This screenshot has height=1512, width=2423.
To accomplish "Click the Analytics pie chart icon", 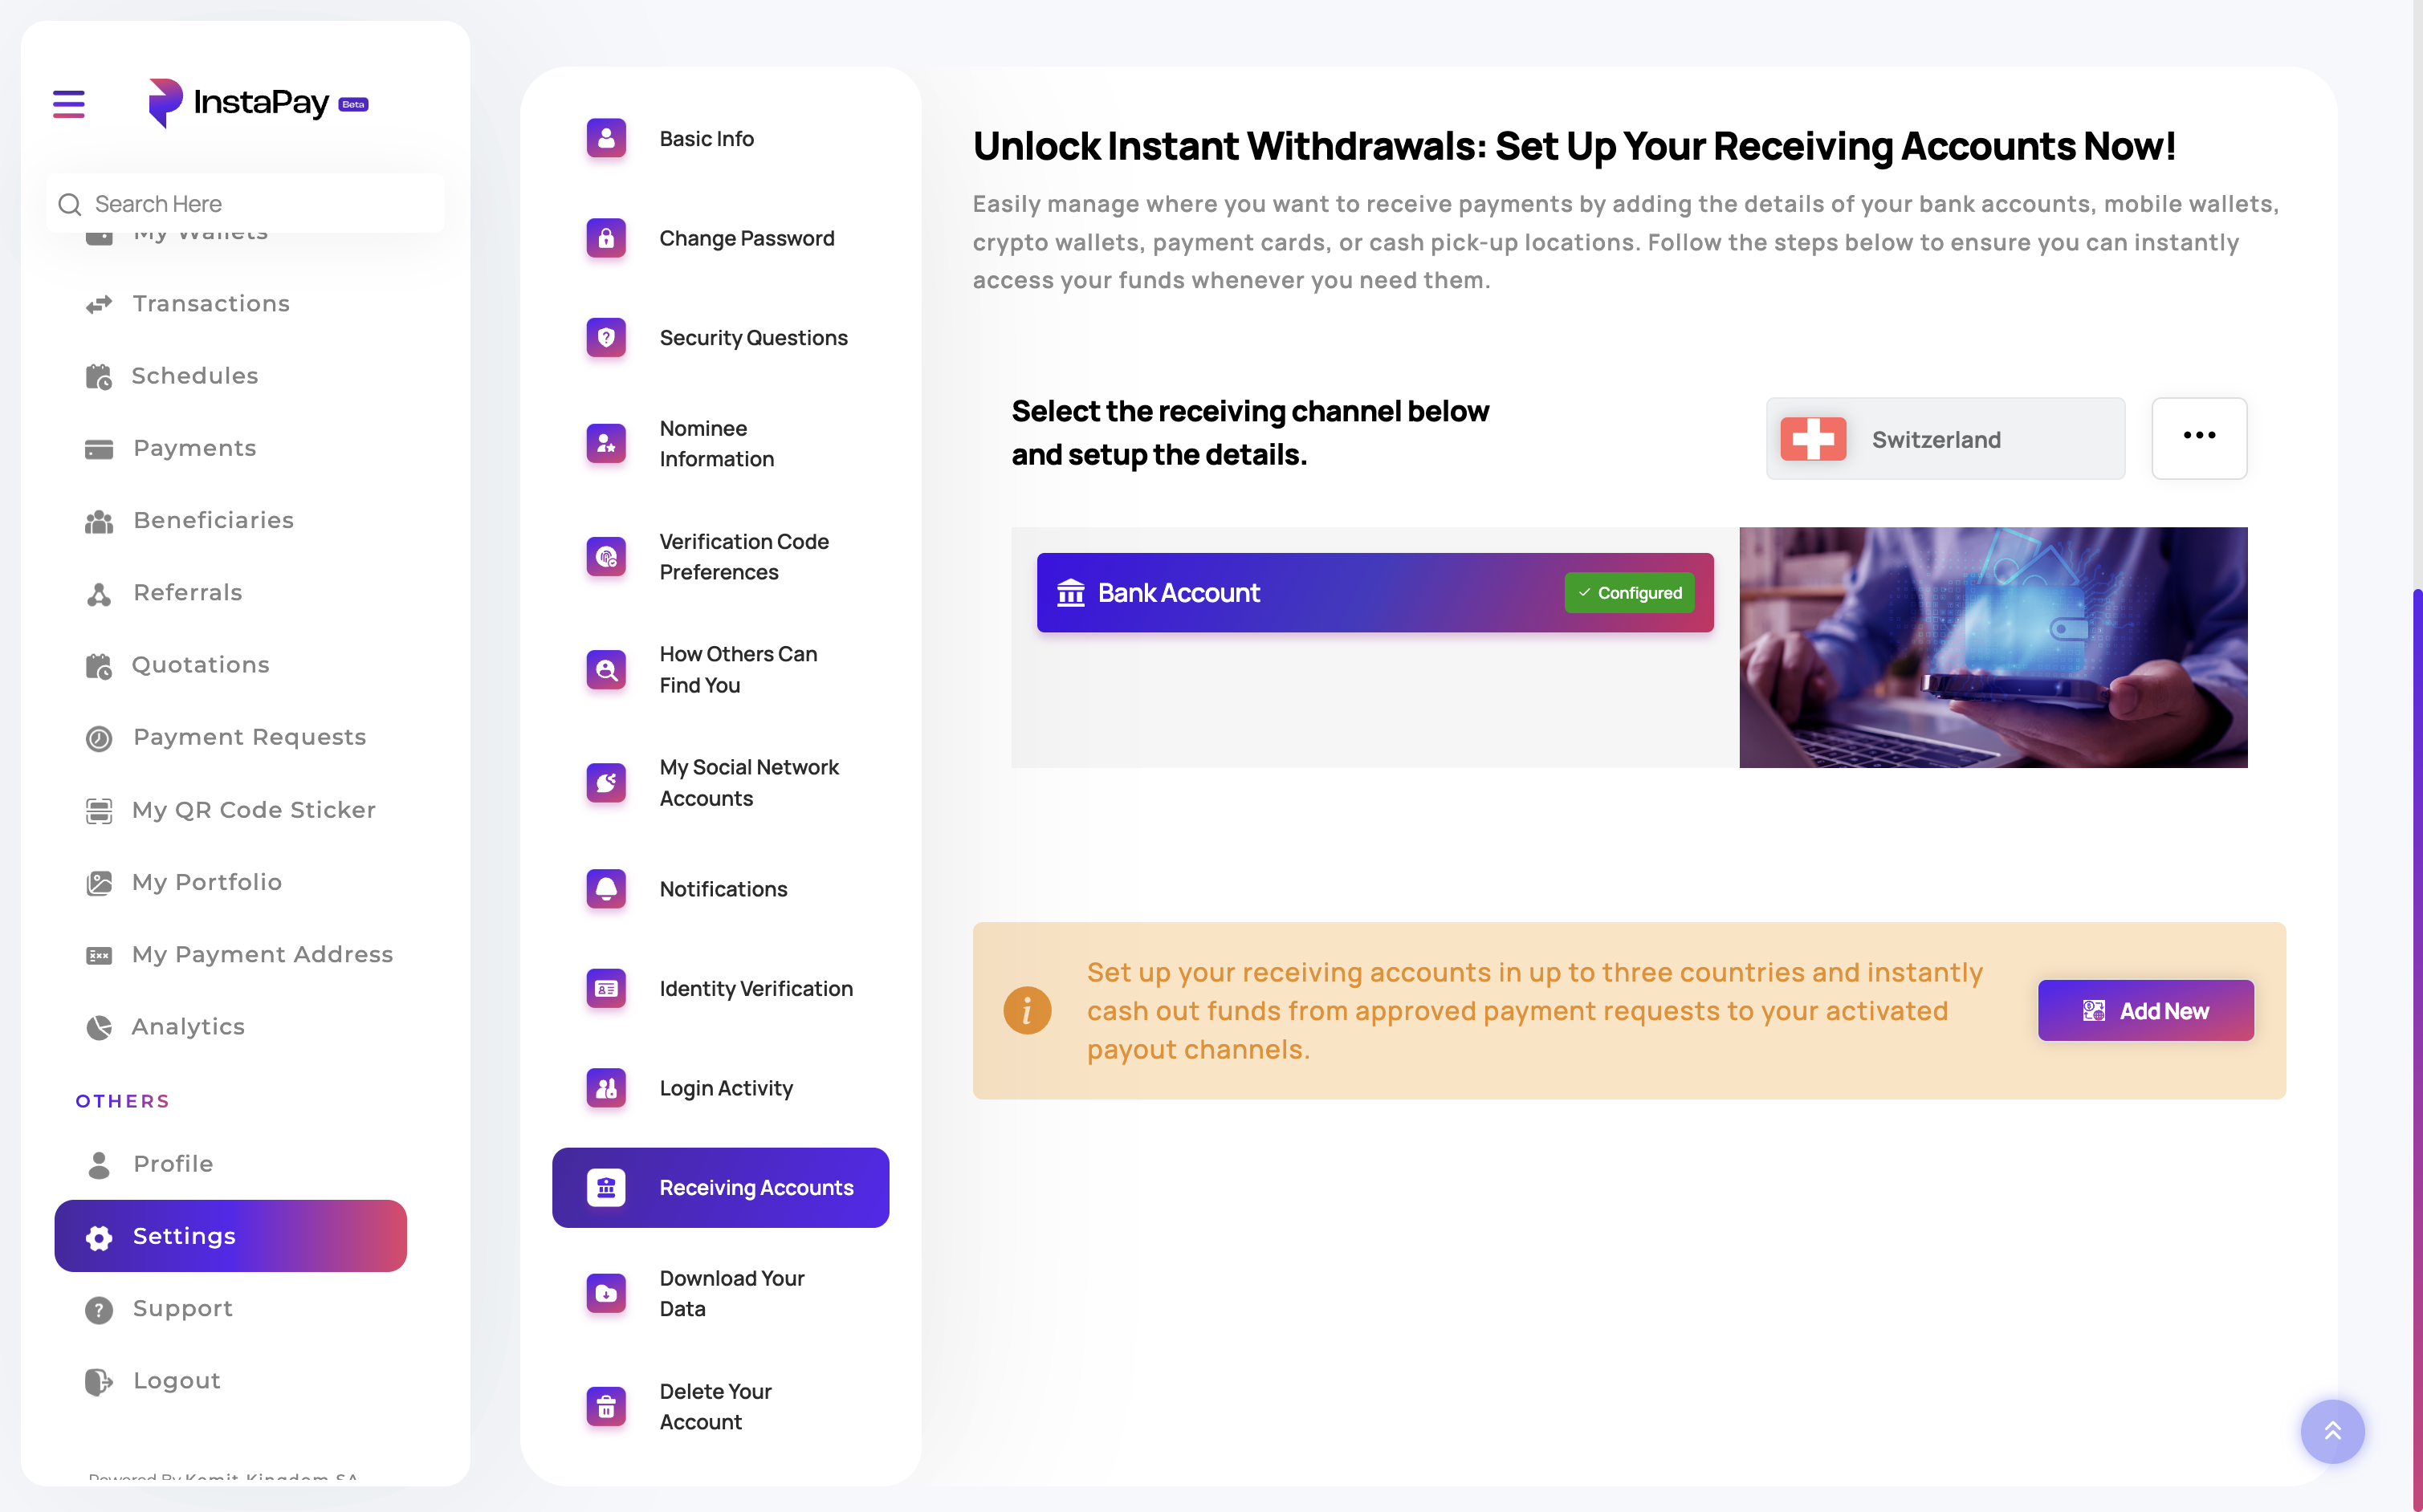I will coord(99,1027).
